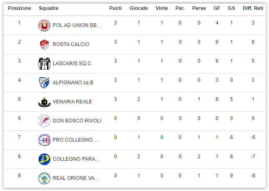The width and height of the screenshot is (269, 191).
Task: Click the Alpignano blue shield logo
Action: tap(45, 83)
